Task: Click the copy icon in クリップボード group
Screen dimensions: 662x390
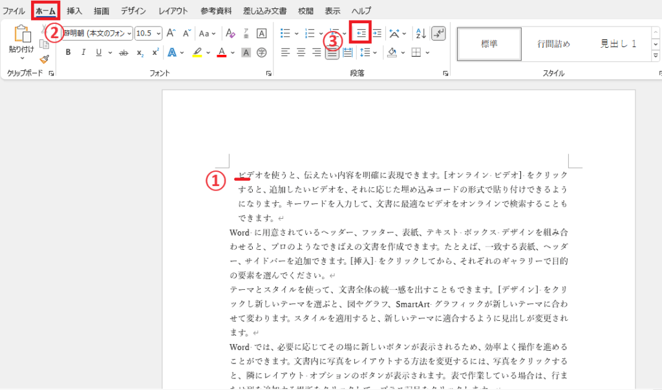Action: click(x=44, y=45)
